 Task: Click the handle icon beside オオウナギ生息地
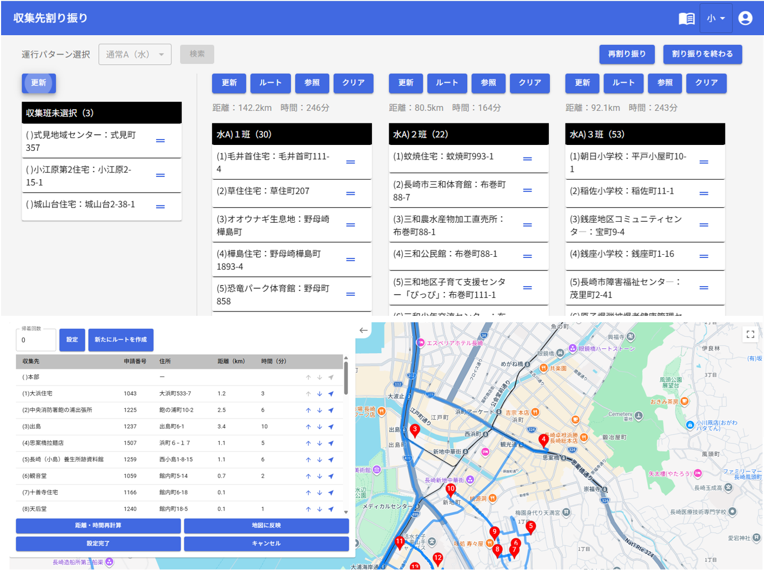click(x=351, y=225)
